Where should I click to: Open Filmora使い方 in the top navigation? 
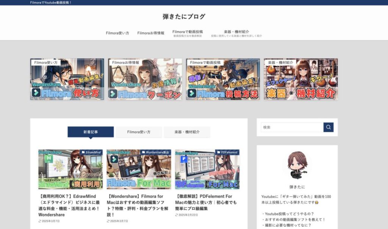click(x=117, y=33)
